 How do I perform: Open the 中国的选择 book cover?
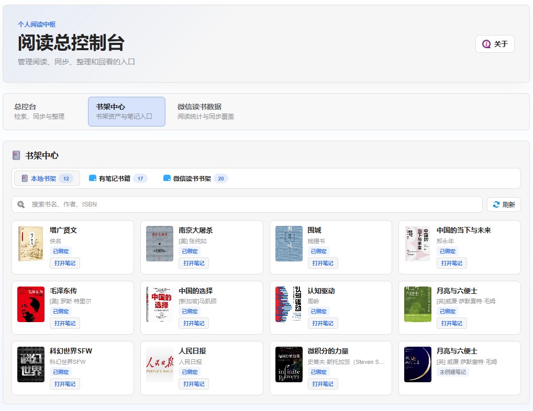click(x=160, y=304)
